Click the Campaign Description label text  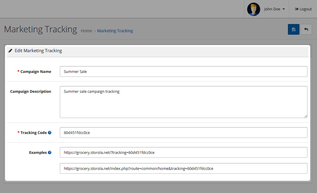[x=31, y=91]
